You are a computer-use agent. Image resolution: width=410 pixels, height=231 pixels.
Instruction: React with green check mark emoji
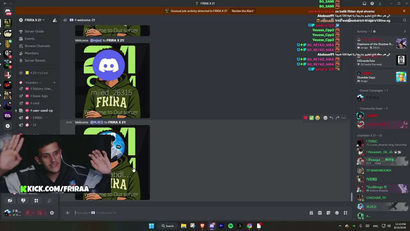[311, 118]
